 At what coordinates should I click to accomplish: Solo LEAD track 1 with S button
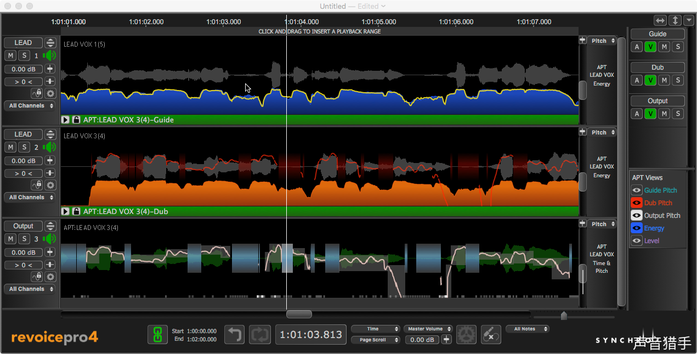click(24, 55)
